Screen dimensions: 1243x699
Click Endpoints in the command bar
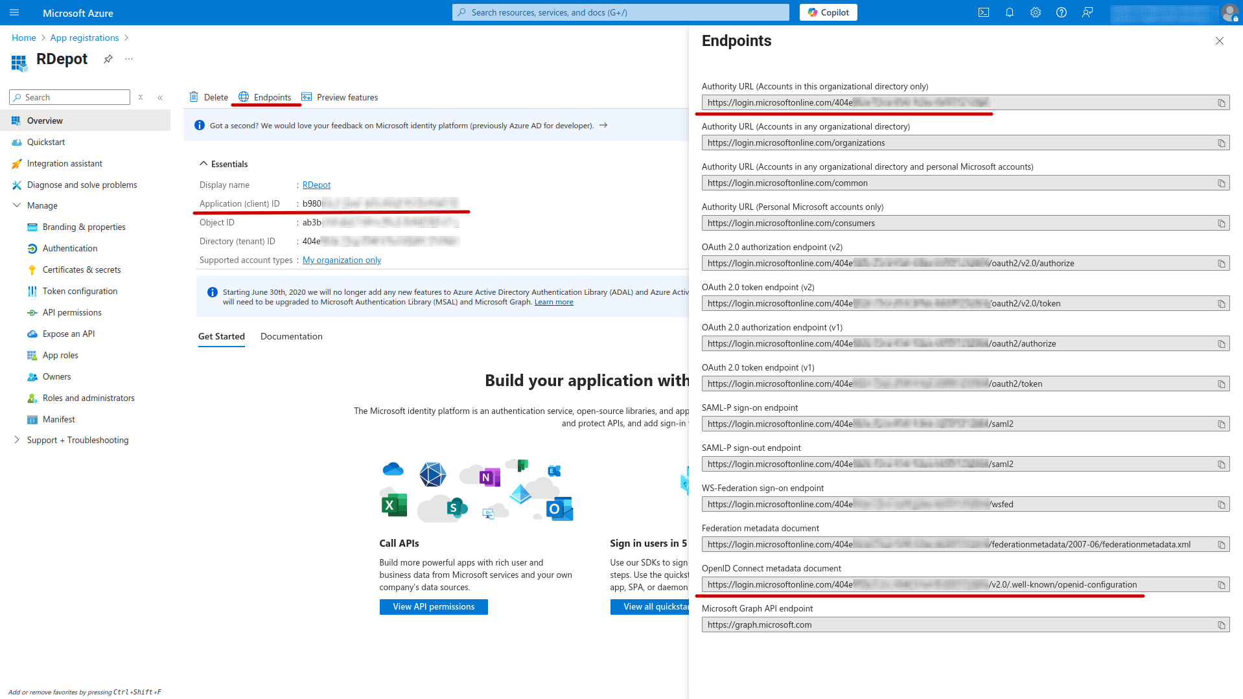click(x=265, y=97)
